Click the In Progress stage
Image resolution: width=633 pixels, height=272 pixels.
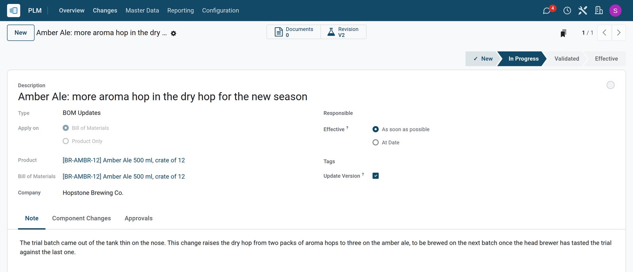coord(523,59)
